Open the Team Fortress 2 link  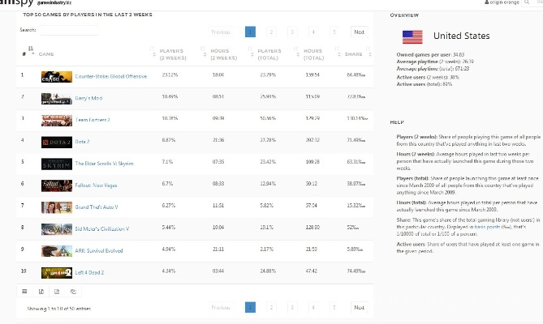coord(93,120)
